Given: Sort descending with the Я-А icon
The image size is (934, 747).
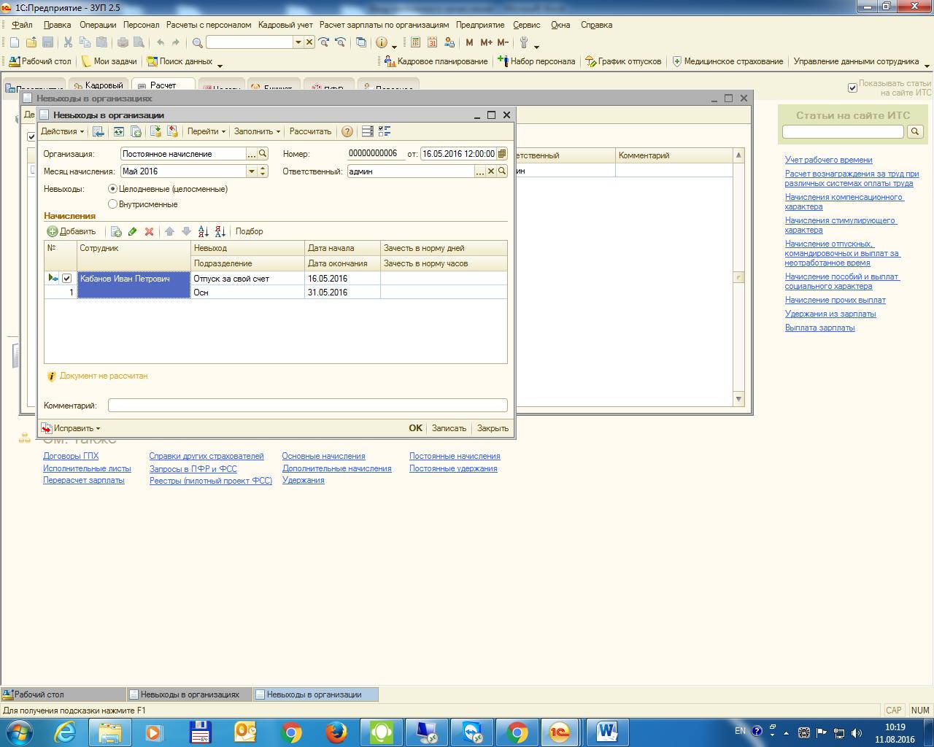Looking at the screenshot, I should pos(220,231).
